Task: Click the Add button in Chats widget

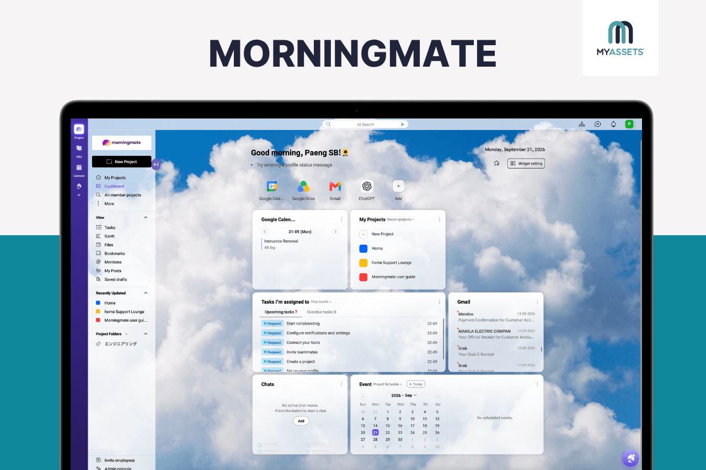Action: (x=301, y=421)
